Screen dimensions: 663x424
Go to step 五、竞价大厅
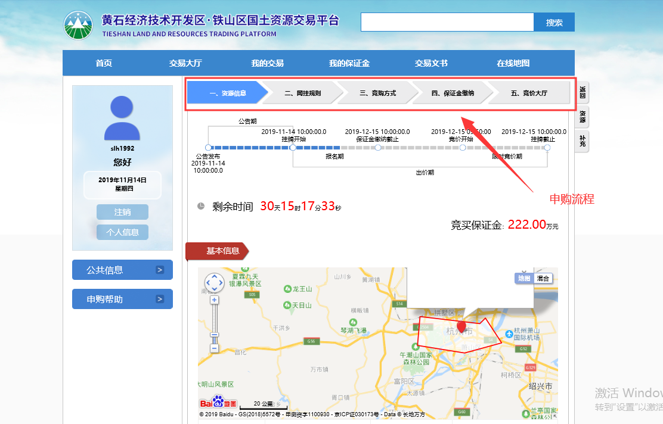[528, 93]
